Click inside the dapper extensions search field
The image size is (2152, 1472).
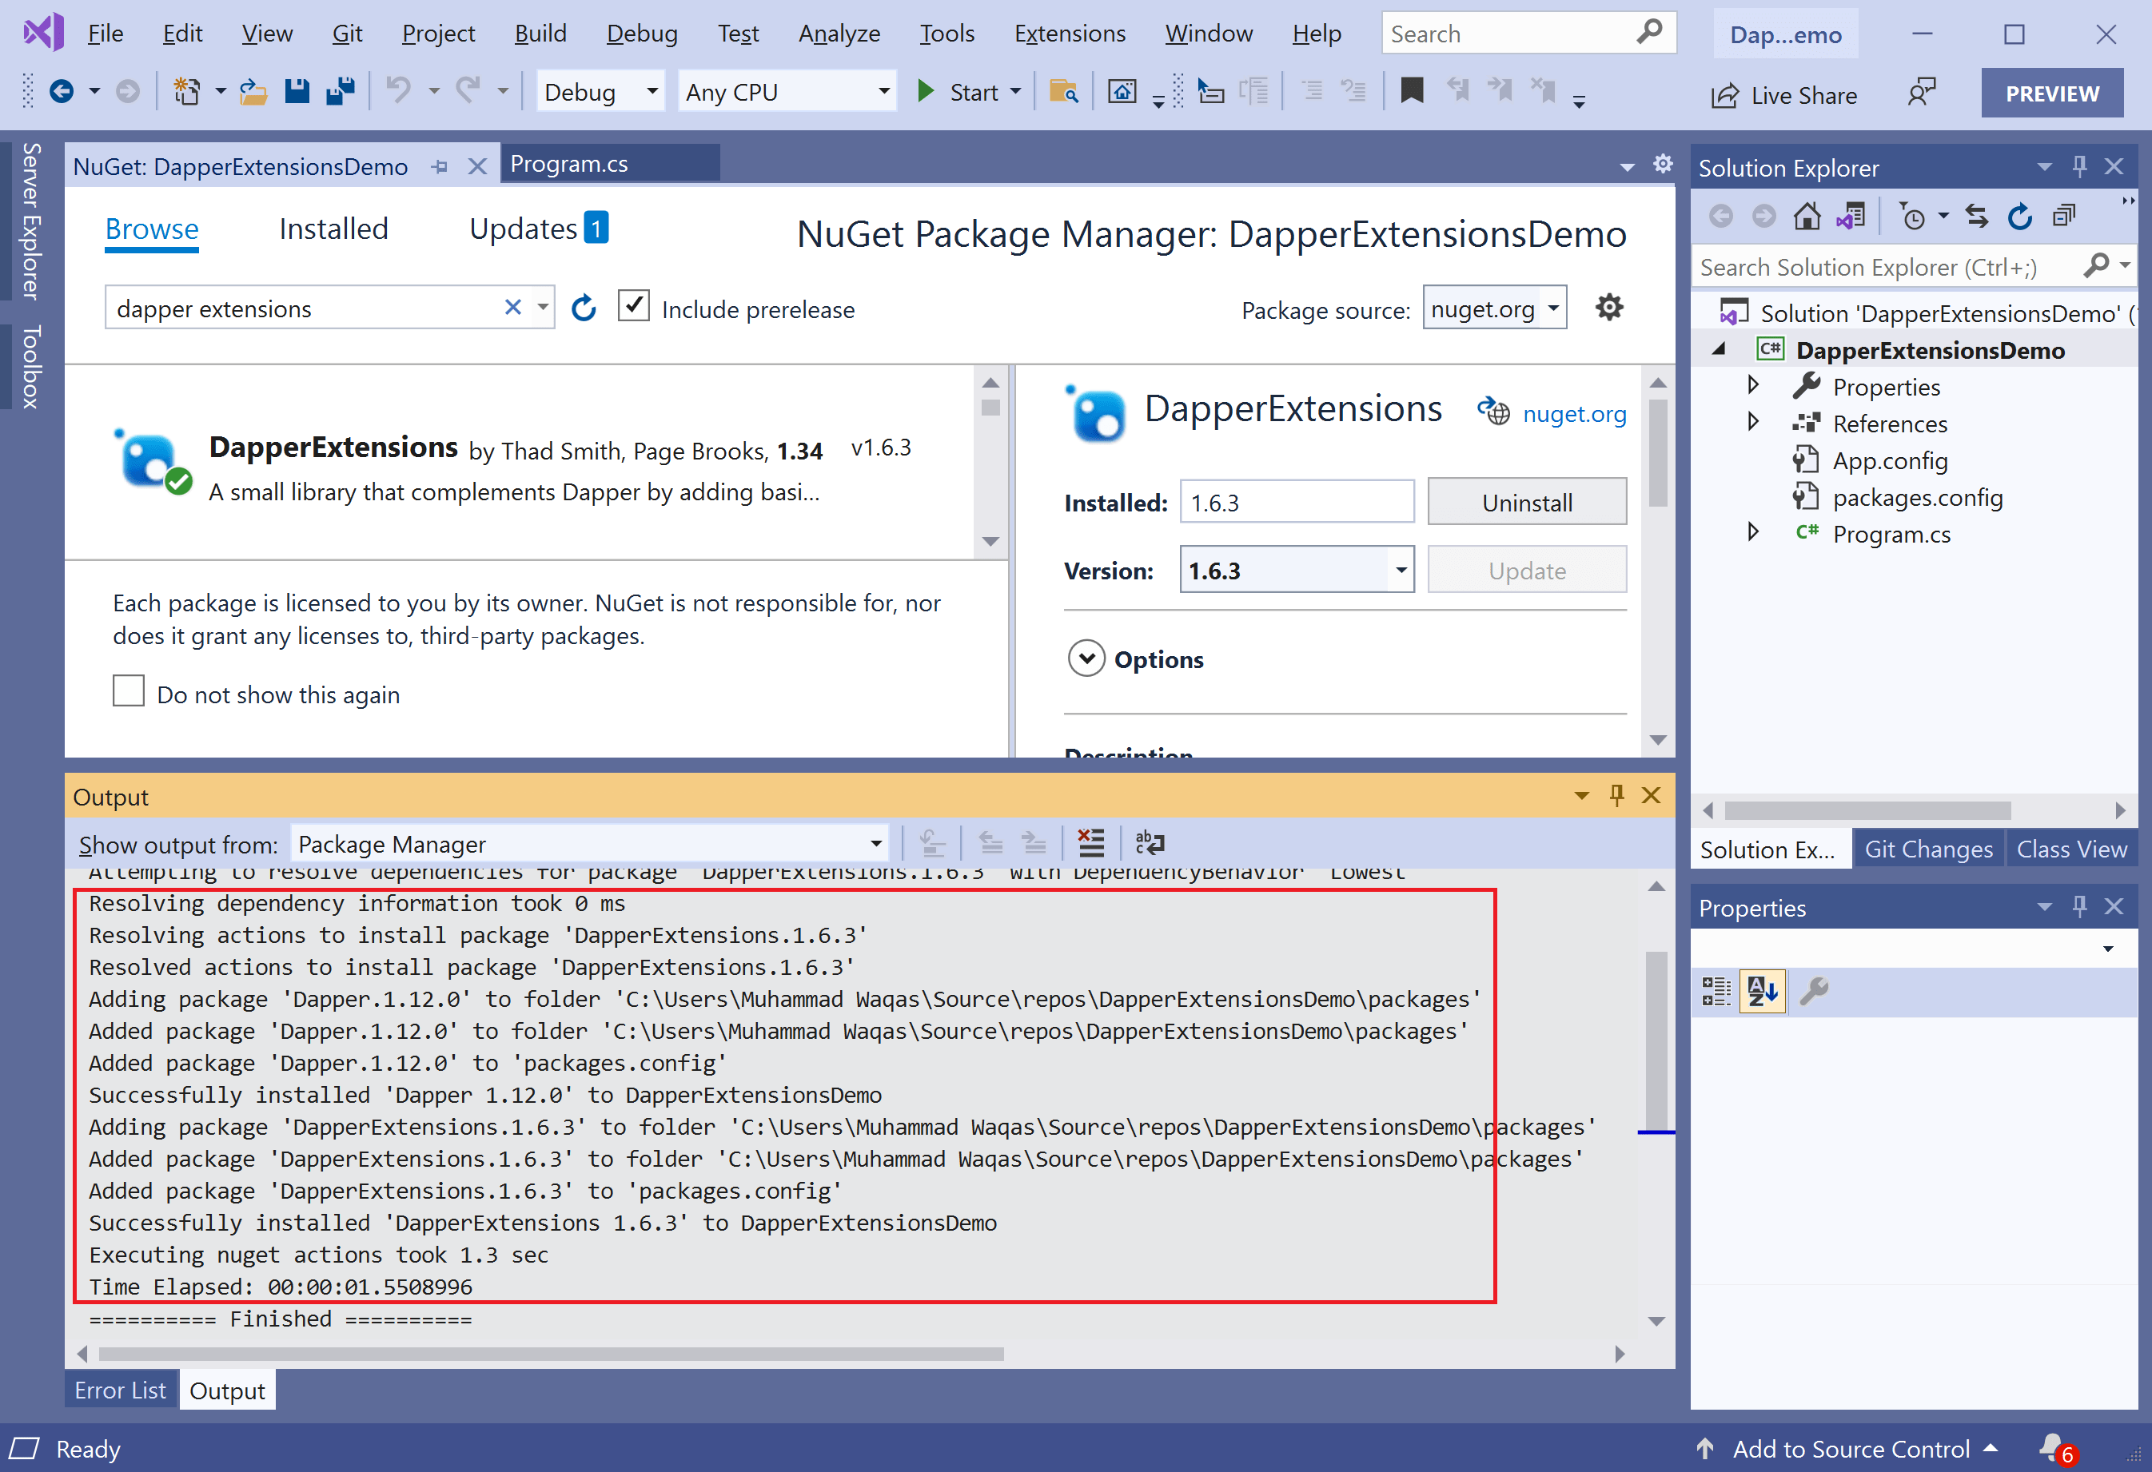[x=305, y=308]
